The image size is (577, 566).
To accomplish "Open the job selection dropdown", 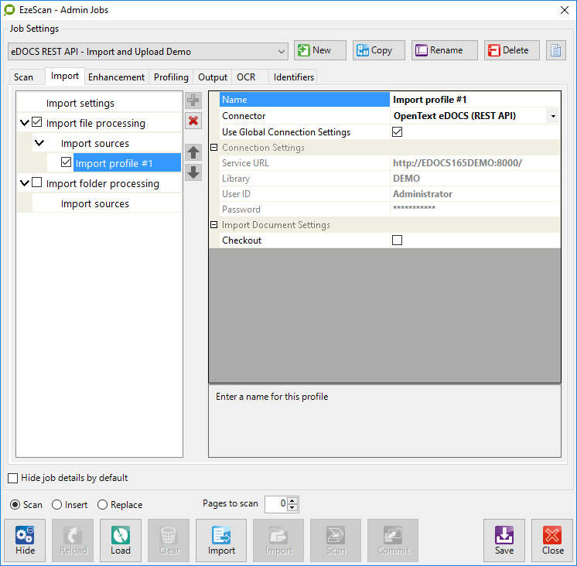I will 281,52.
